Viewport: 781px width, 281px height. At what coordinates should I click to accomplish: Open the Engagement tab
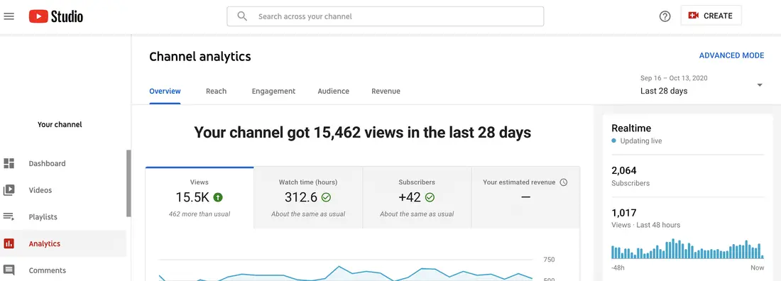pyautogui.click(x=273, y=91)
